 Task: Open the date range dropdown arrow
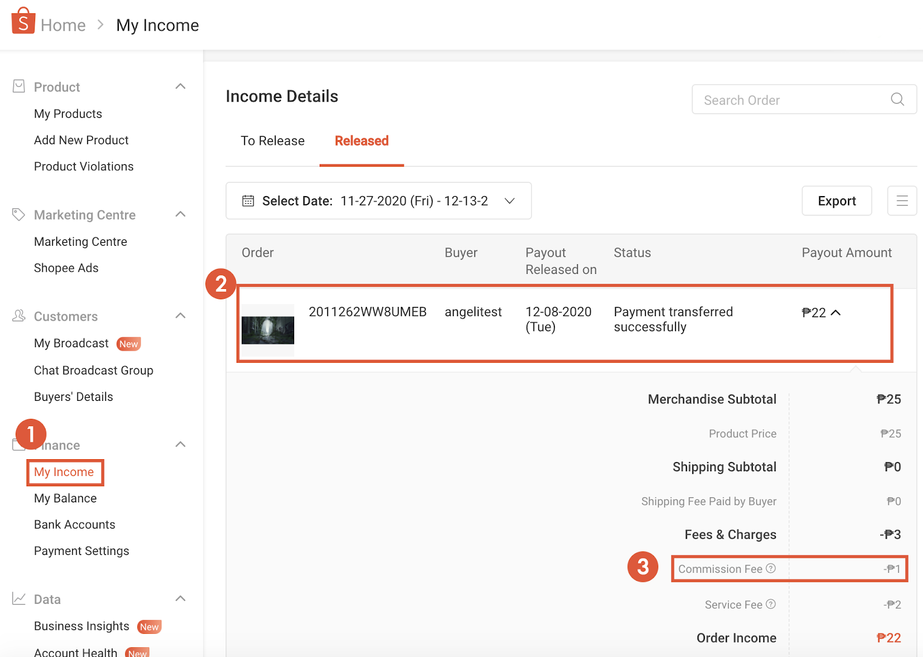point(509,201)
